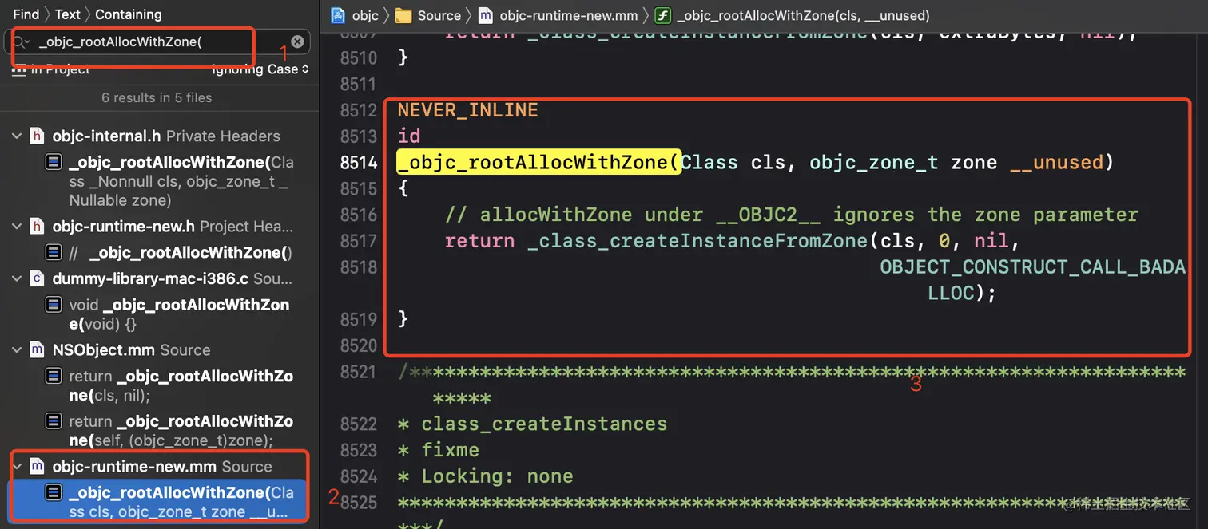The width and height of the screenshot is (1208, 529).
Task: Click the function symbol icon in jump bar
Action: tap(662, 15)
